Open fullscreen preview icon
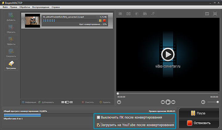 pyautogui.click(x=215, y=14)
